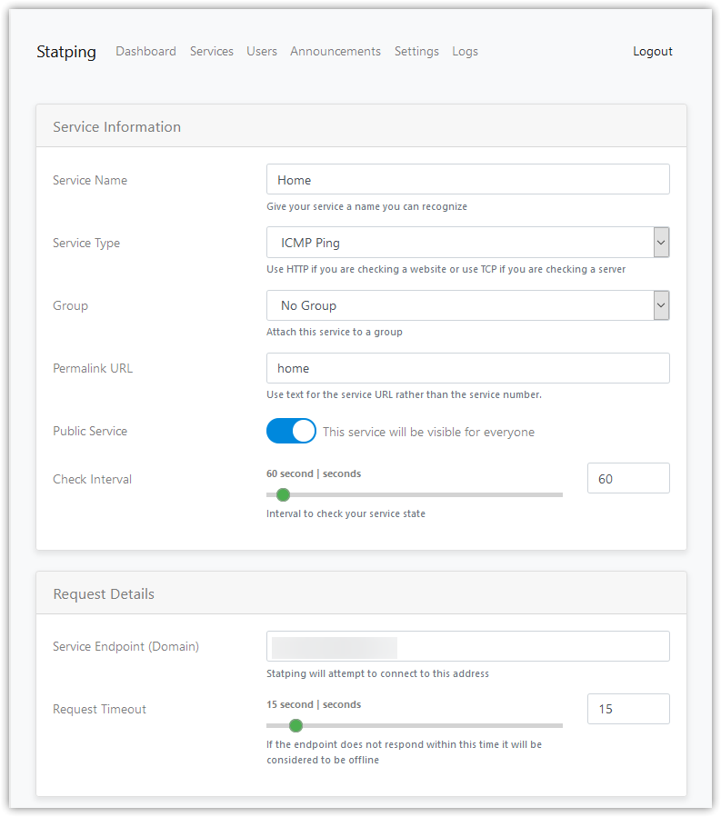721x817 pixels.
Task: Navigate to the Dashboard page
Action: [145, 52]
